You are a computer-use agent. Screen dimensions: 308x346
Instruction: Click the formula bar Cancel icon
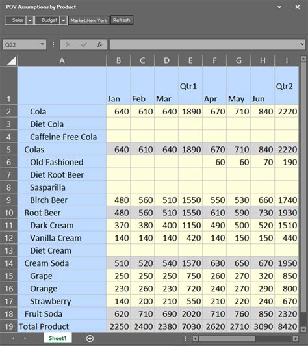point(68,45)
